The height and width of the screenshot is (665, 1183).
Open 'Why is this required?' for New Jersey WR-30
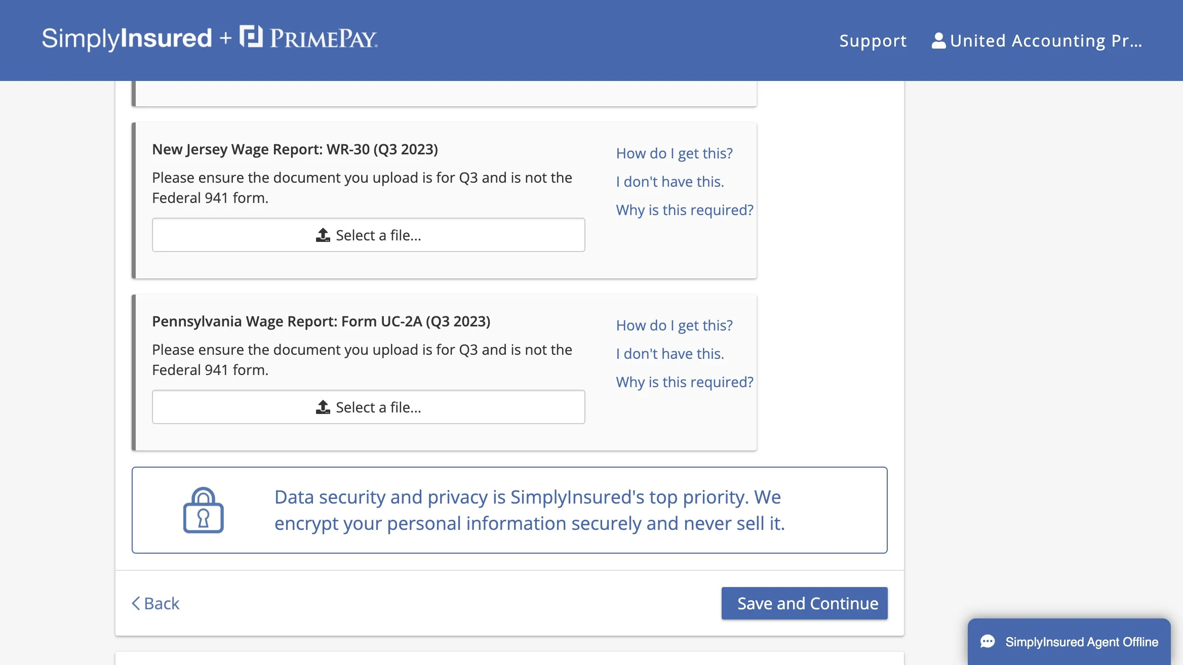point(685,210)
